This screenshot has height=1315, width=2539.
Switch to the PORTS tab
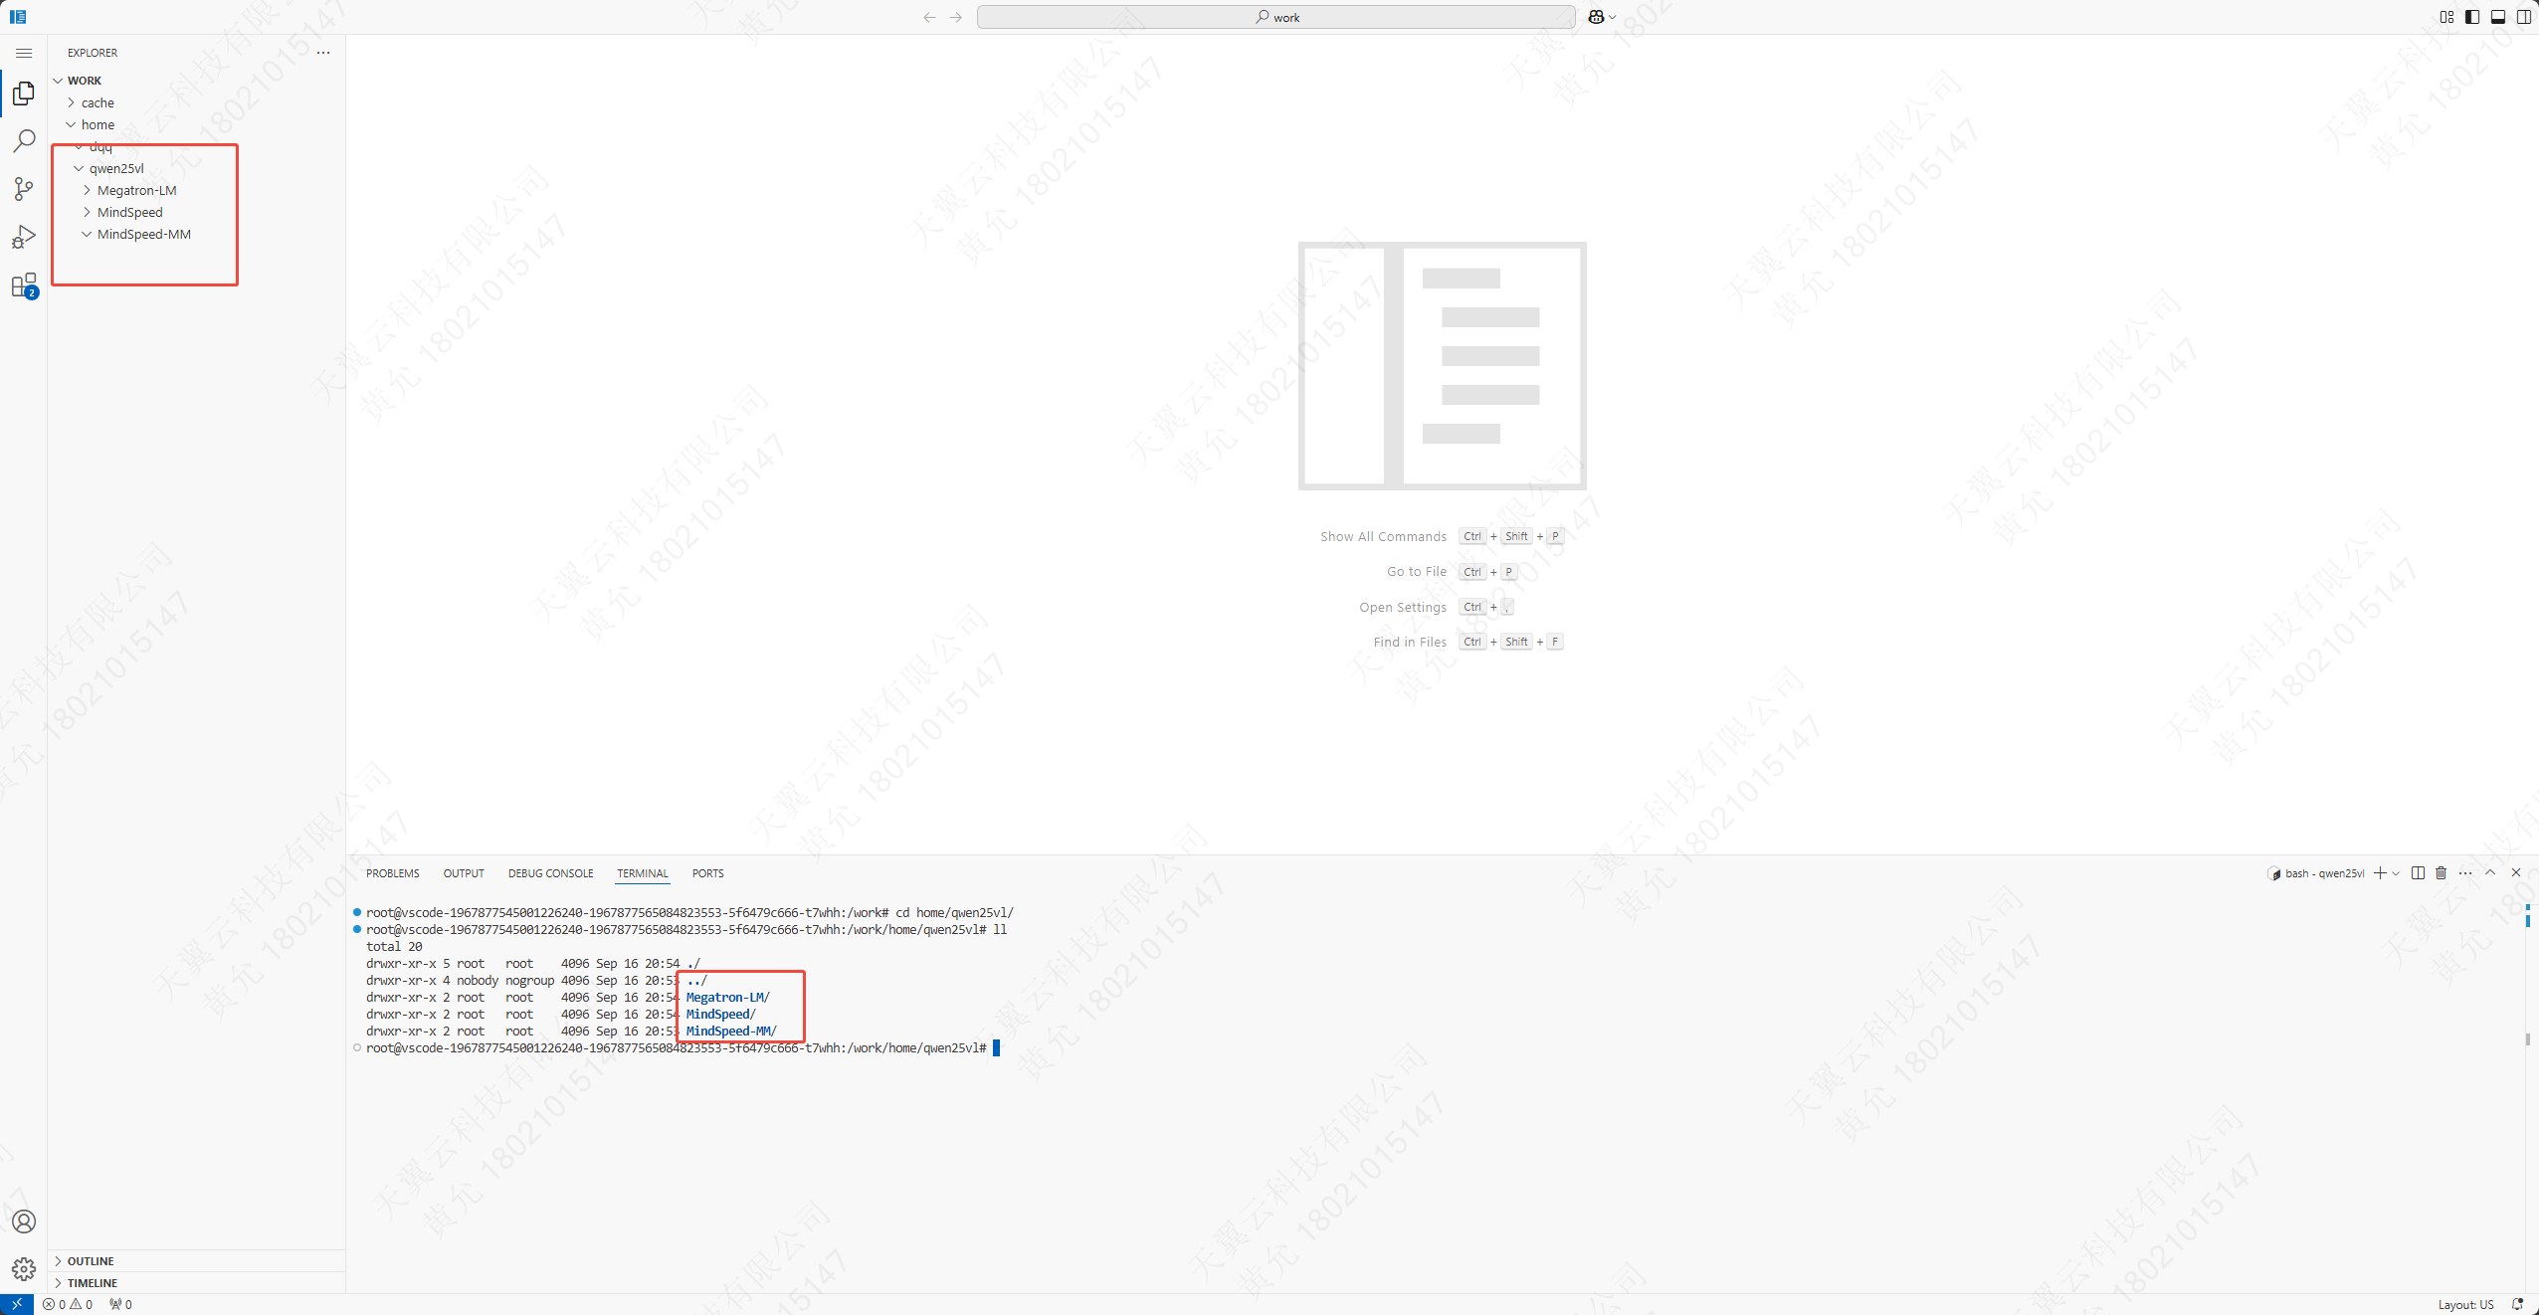707,873
